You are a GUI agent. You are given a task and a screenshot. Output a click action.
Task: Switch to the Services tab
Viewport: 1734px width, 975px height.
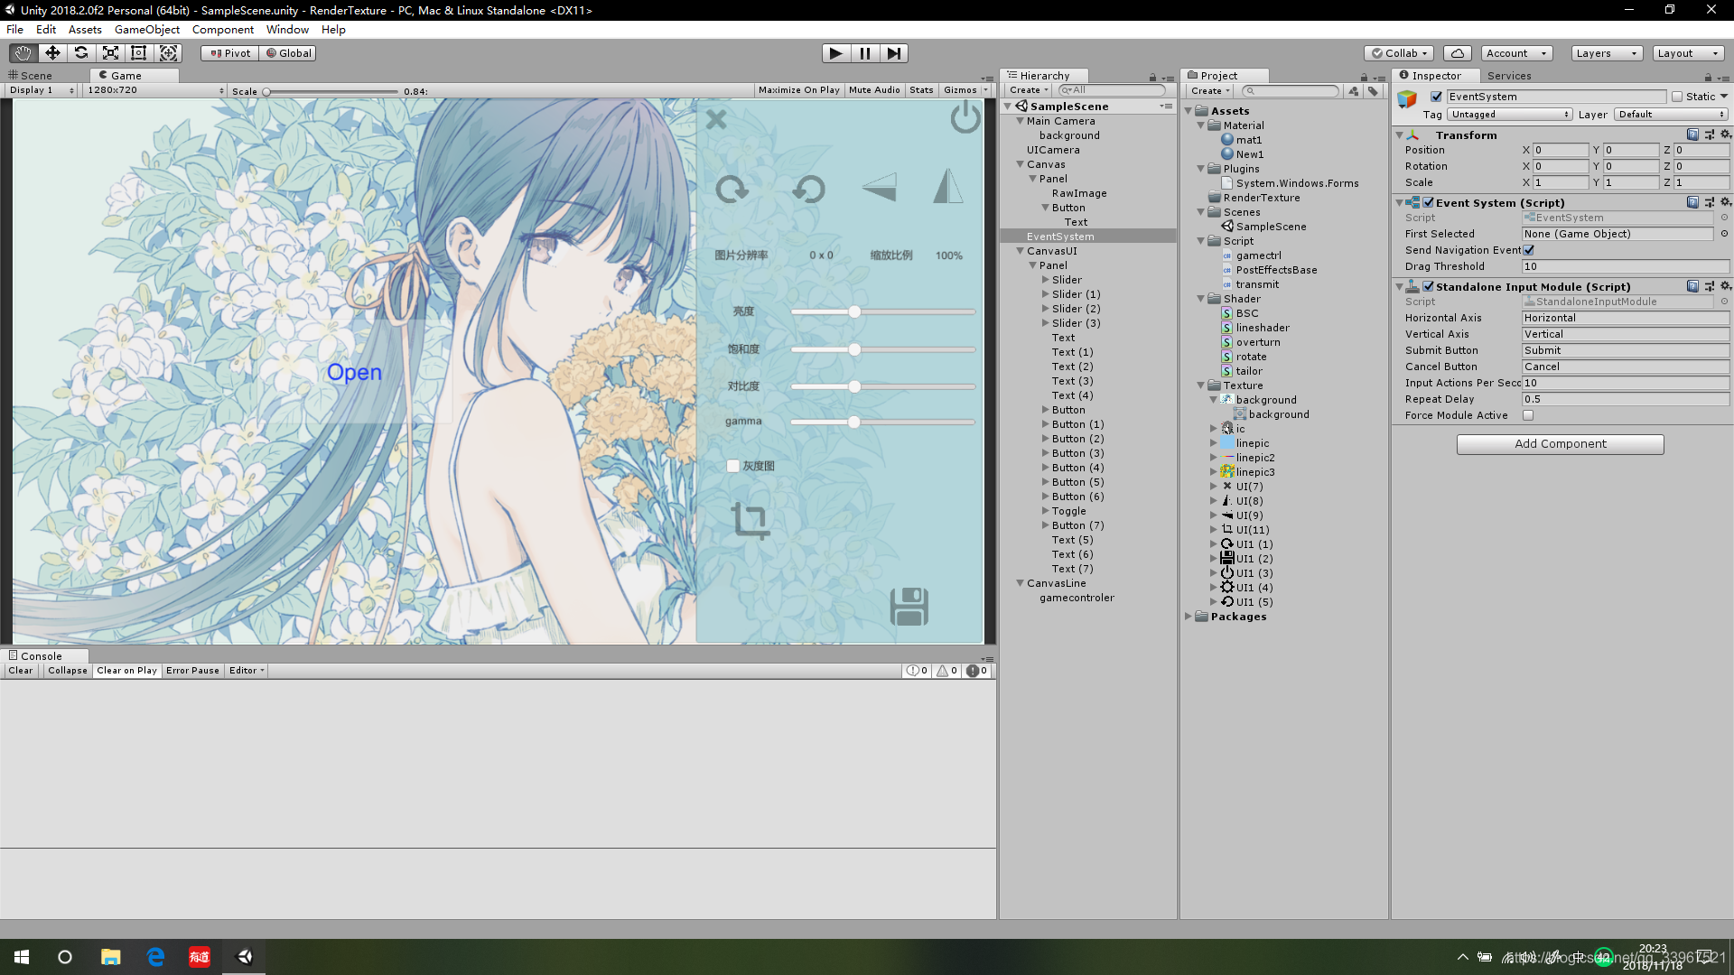coord(1509,76)
